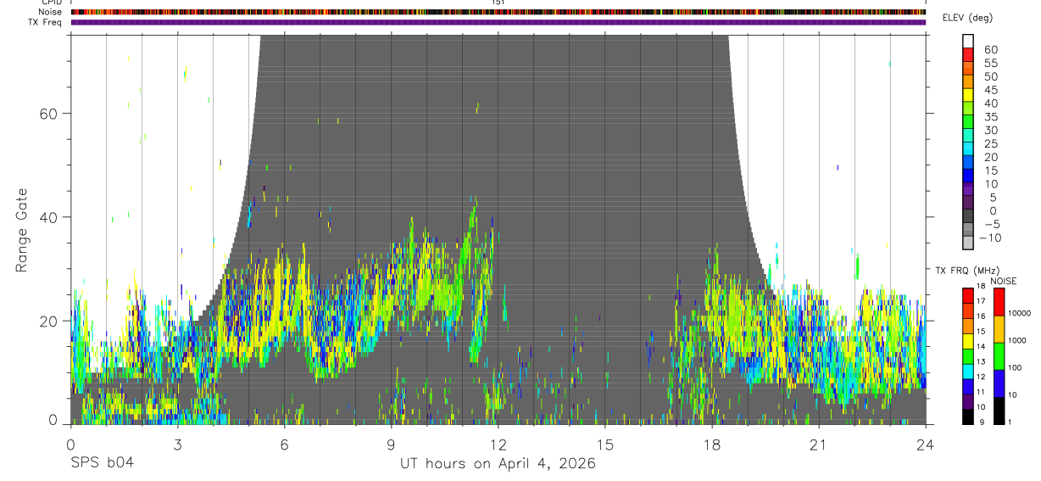
Task: Click the Range Gate axis title
Action: pyautogui.click(x=21, y=229)
